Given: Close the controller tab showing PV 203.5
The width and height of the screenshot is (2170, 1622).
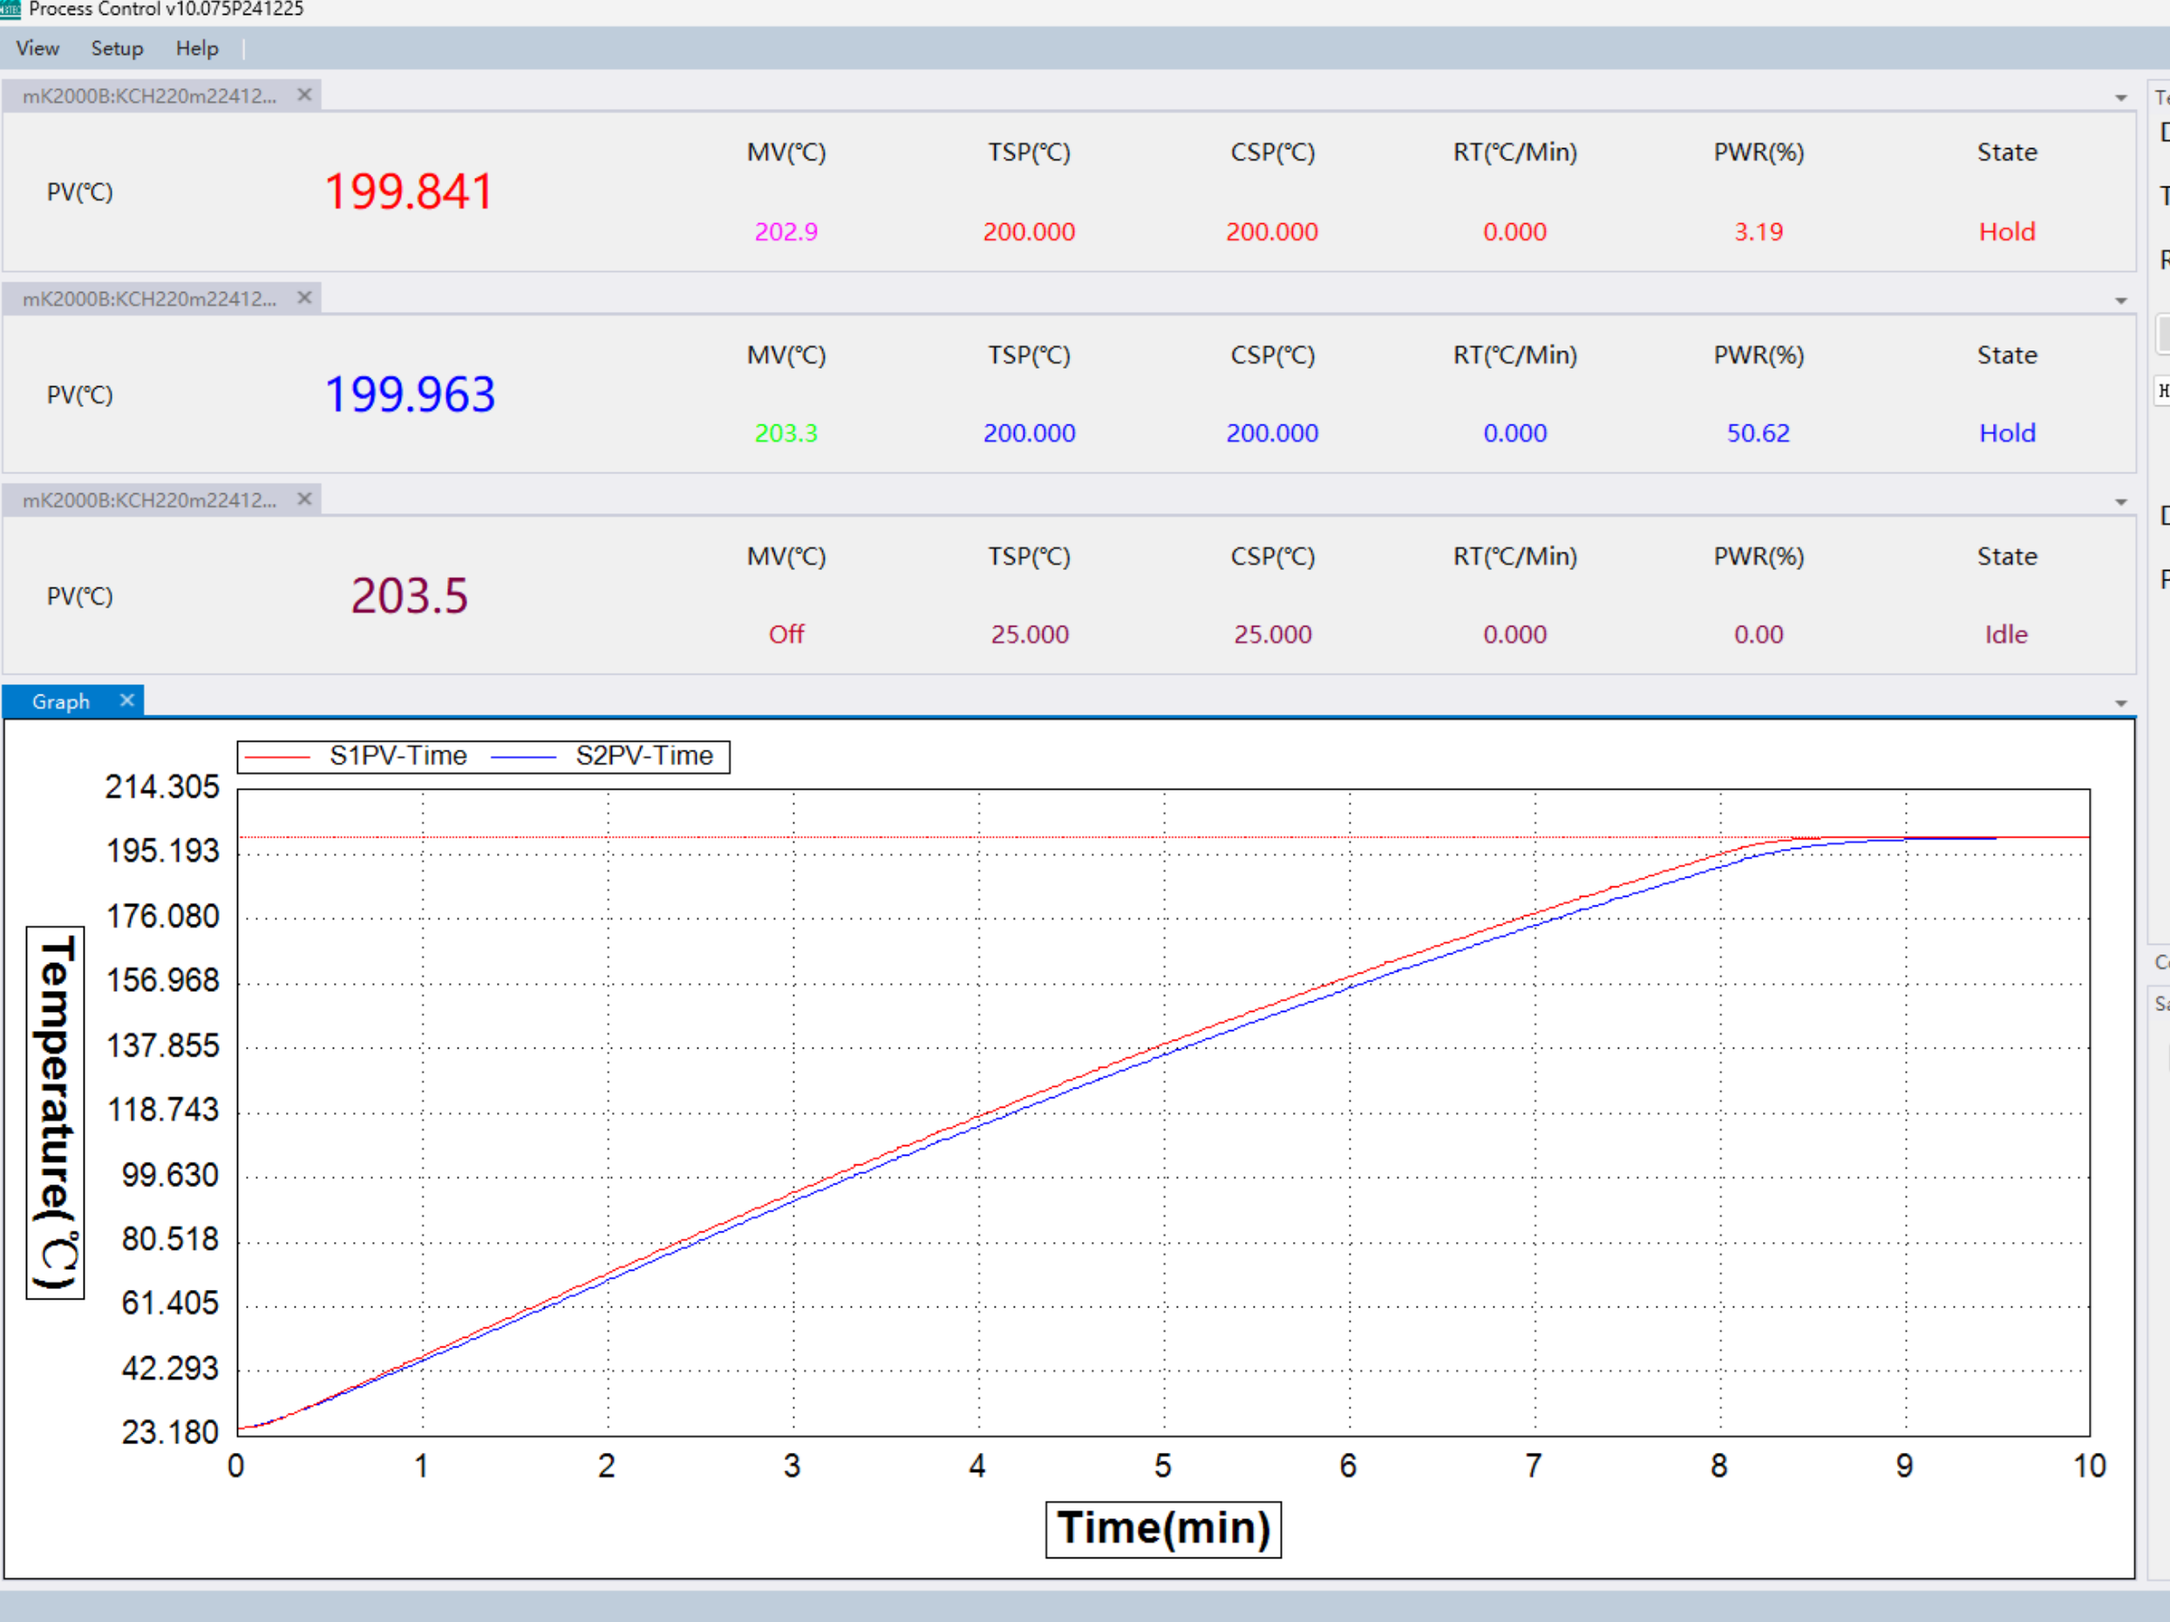Looking at the screenshot, I should pos(304,499).
